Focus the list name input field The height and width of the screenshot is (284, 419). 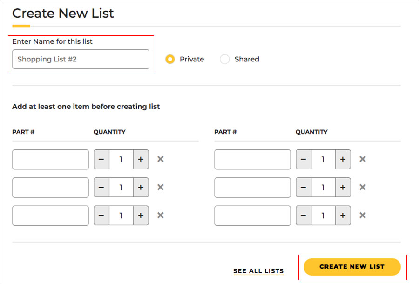click(x=81, y=59)
